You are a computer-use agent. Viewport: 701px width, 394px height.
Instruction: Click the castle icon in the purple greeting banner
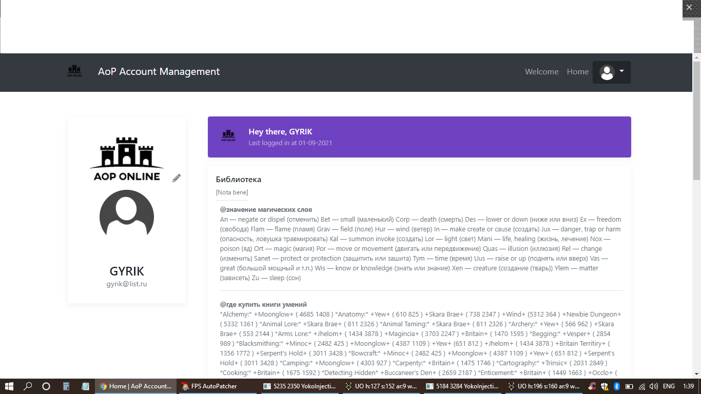tap(228, 136)
